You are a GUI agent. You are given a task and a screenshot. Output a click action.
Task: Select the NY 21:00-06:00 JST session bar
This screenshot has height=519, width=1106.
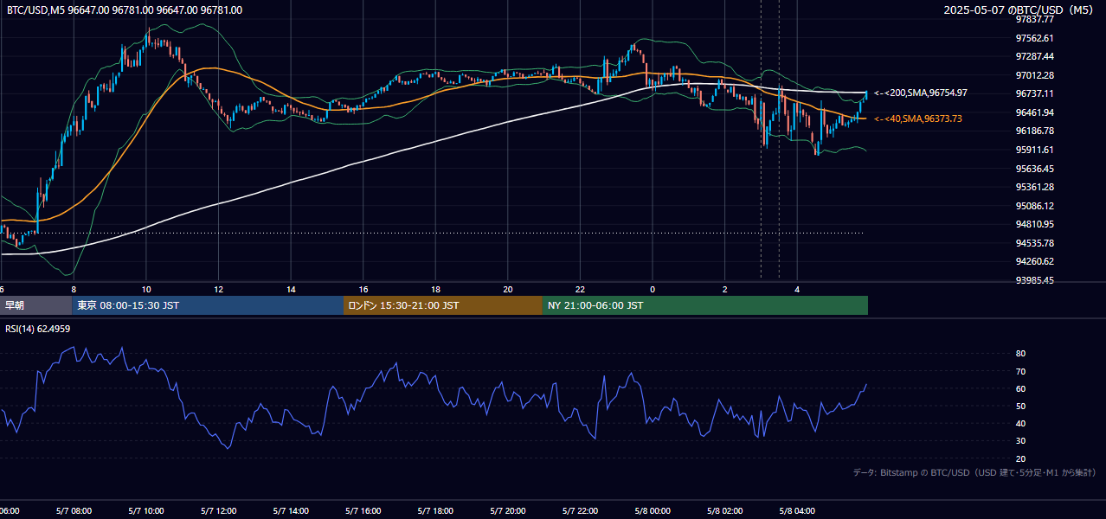click(x=705, y=305)
